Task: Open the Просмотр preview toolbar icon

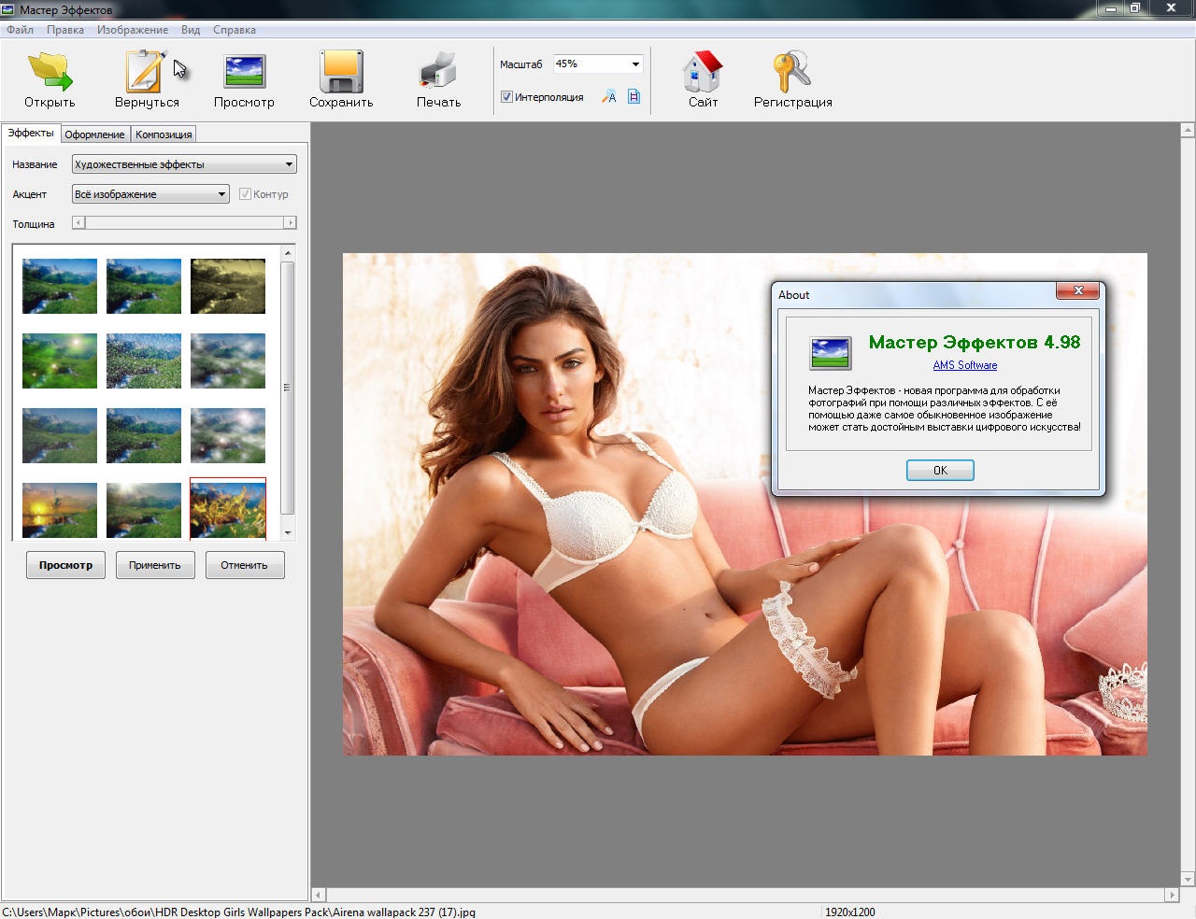Action: [x=244, y=72]
